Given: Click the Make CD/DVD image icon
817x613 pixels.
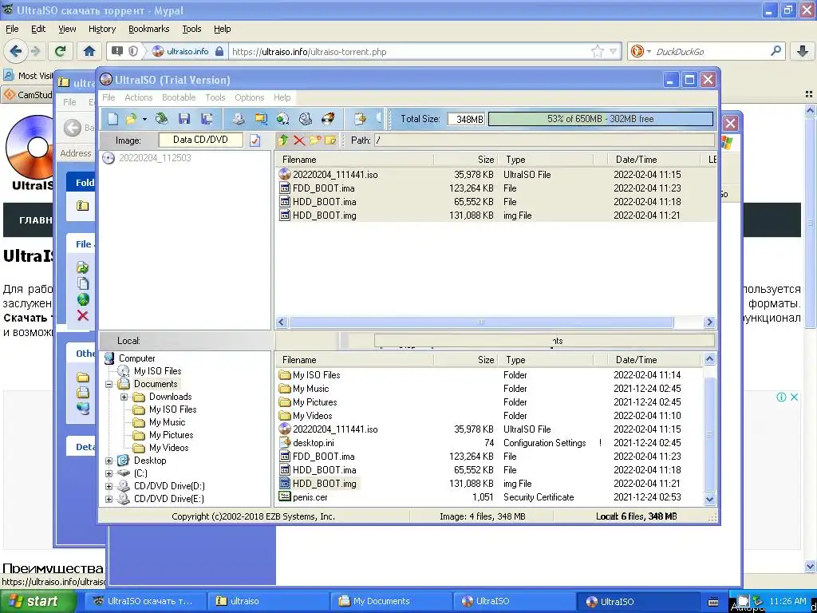Looking at the screenshot, I should [238, 119].
